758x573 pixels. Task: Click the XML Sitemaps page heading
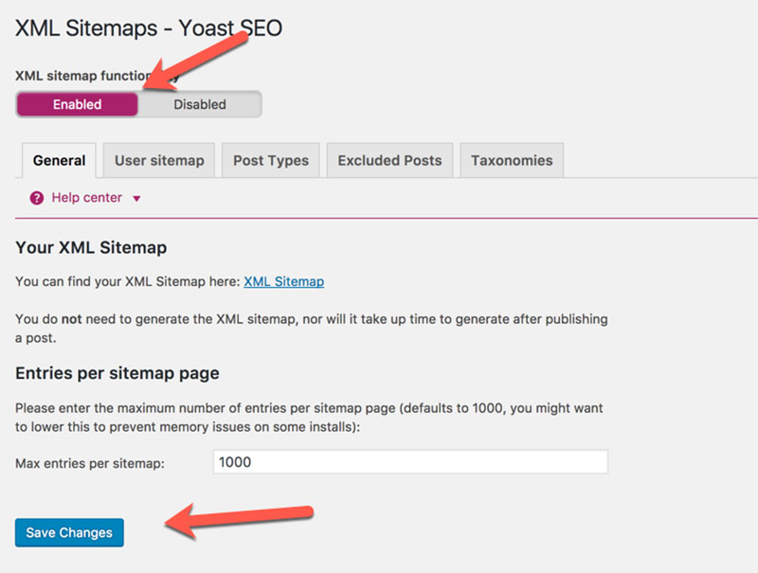148,27
